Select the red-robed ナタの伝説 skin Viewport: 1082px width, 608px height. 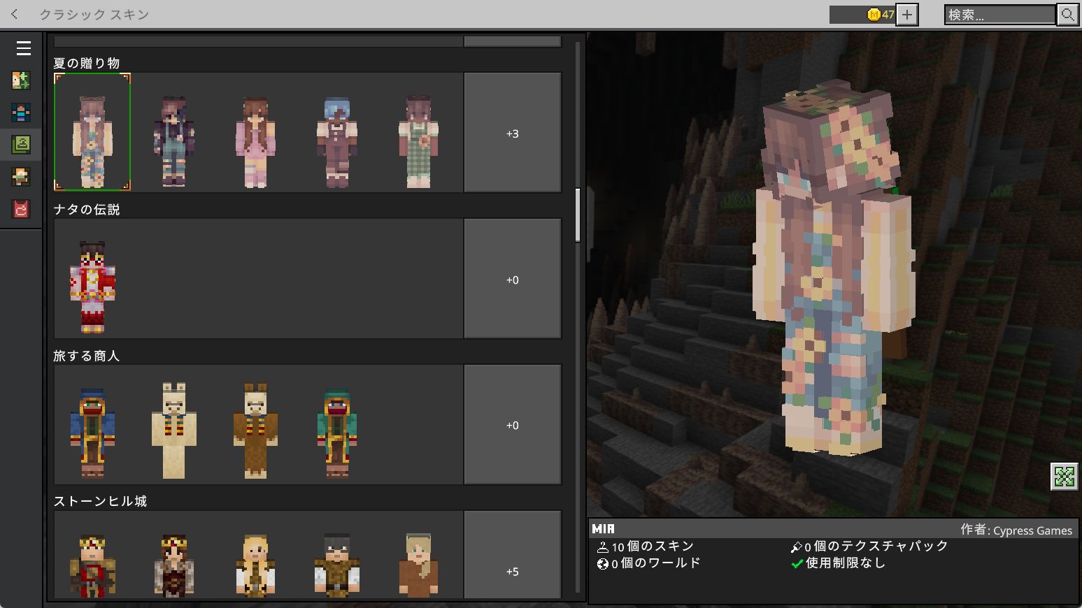coord(92,287)
